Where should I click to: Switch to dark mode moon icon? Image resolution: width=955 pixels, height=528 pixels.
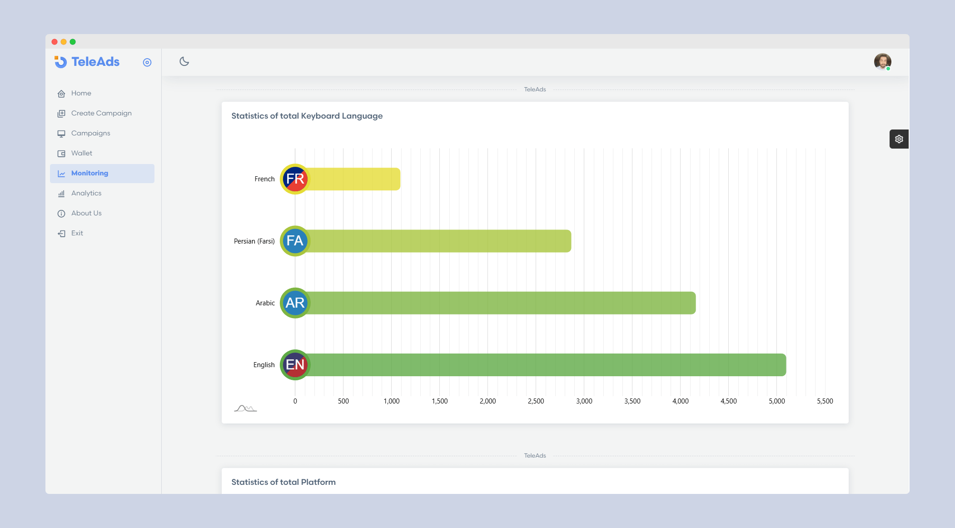tap(184, 61)
